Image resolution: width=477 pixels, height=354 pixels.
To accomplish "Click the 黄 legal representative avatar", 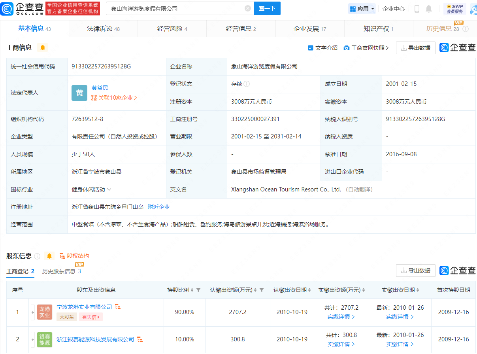I will tap(79, 93).
